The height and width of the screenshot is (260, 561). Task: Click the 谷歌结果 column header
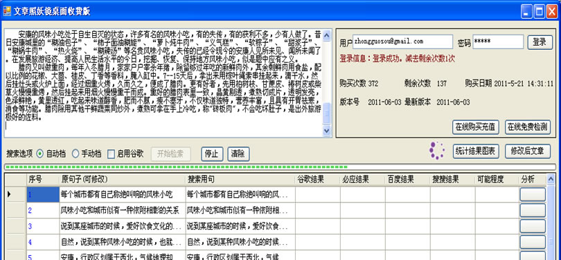coord(318,180)
